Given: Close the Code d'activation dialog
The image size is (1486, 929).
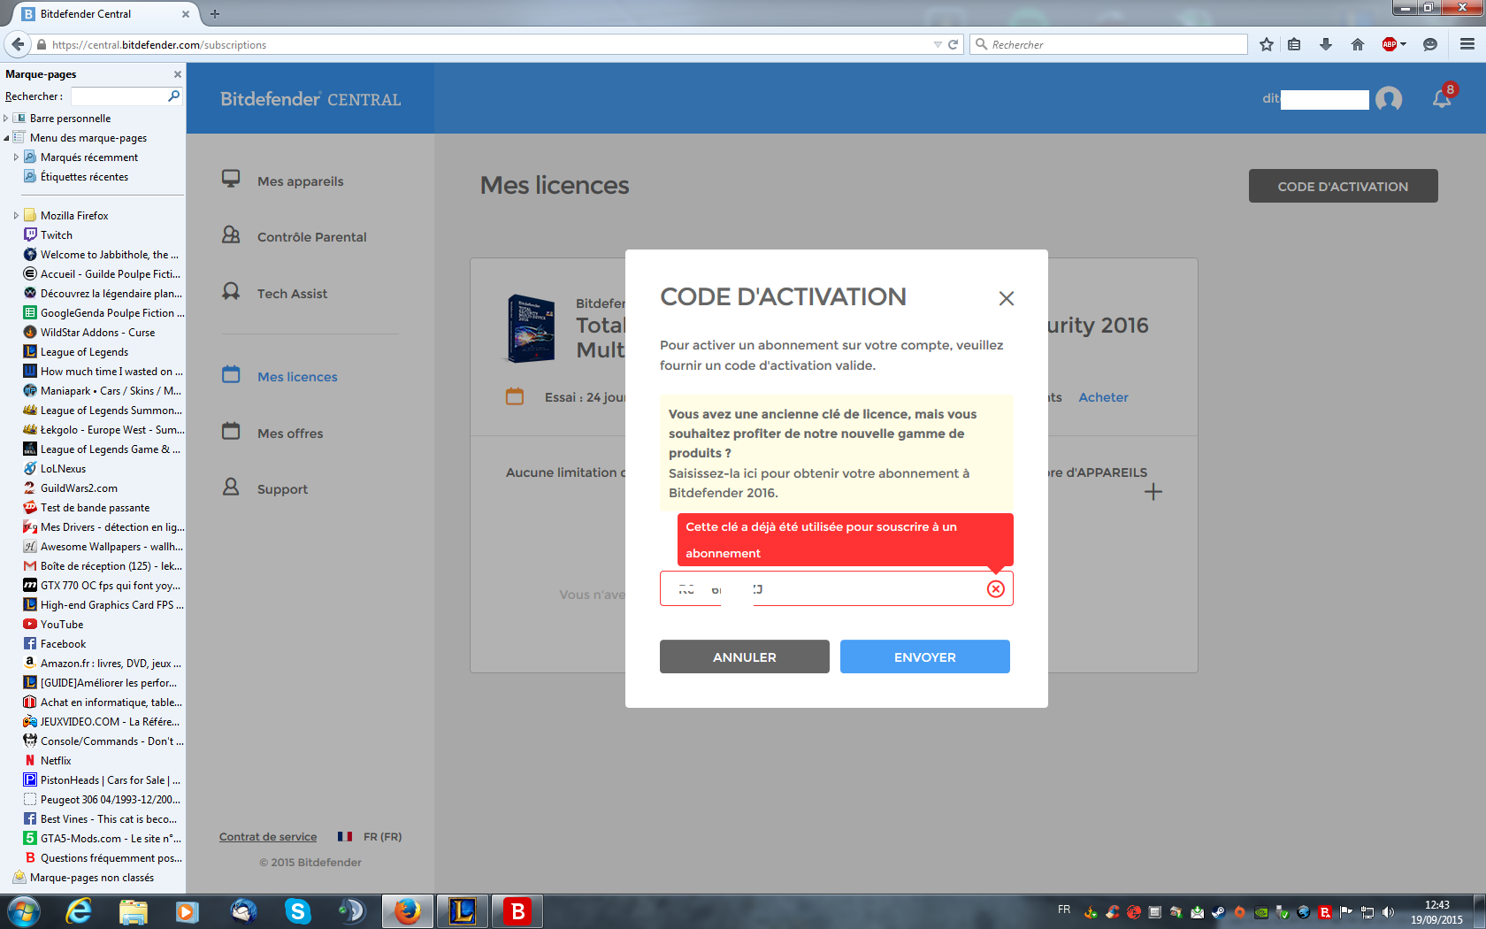Looking at the screenshot, I should click(1006, 298).
